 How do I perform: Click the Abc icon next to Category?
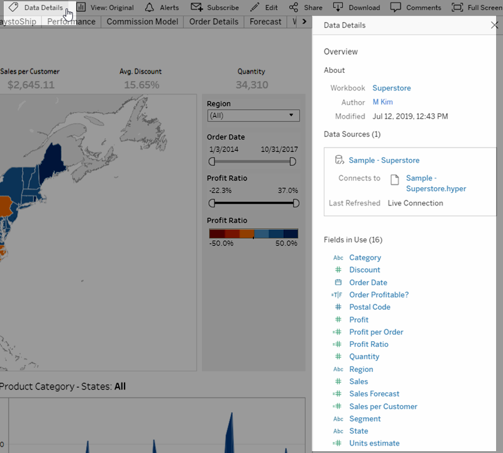click(338, 258)
